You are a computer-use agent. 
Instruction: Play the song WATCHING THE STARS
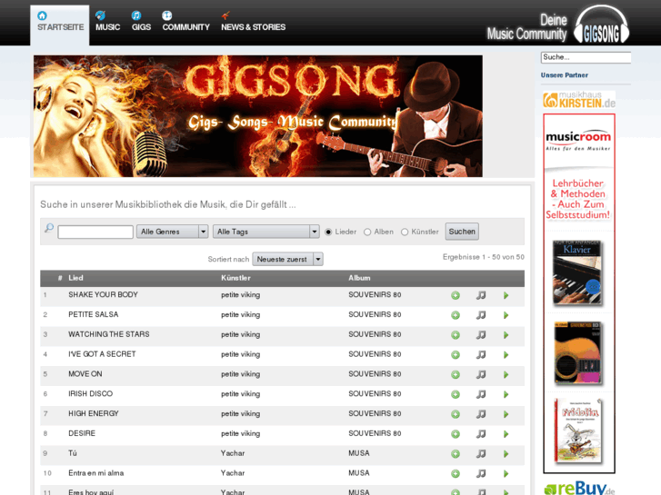click(506, 335)
